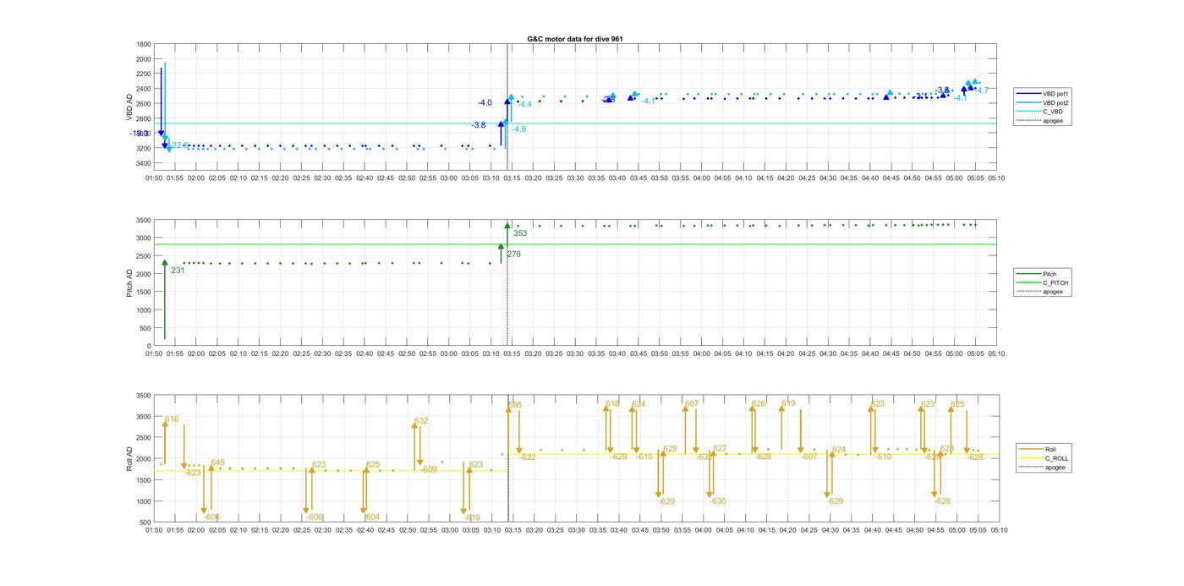
Task: Click the "-4.4" VBD rate label
Action: [524, 104]
